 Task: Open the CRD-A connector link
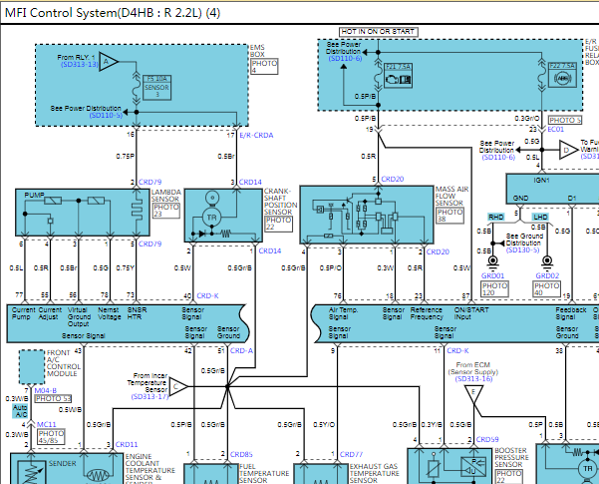click(x=241, y=350)
